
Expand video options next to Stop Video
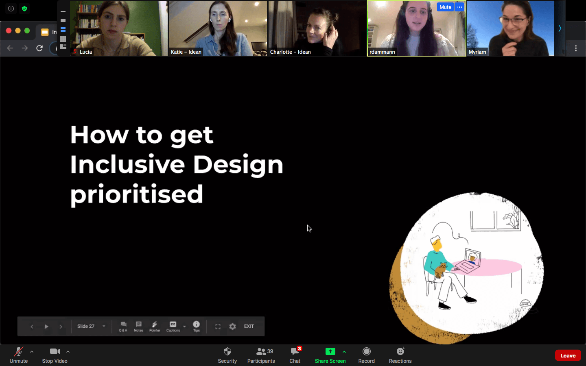[x=68, y=352]
